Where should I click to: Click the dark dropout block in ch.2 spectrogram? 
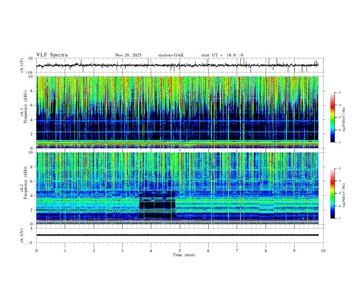click(x=157, y=204)
